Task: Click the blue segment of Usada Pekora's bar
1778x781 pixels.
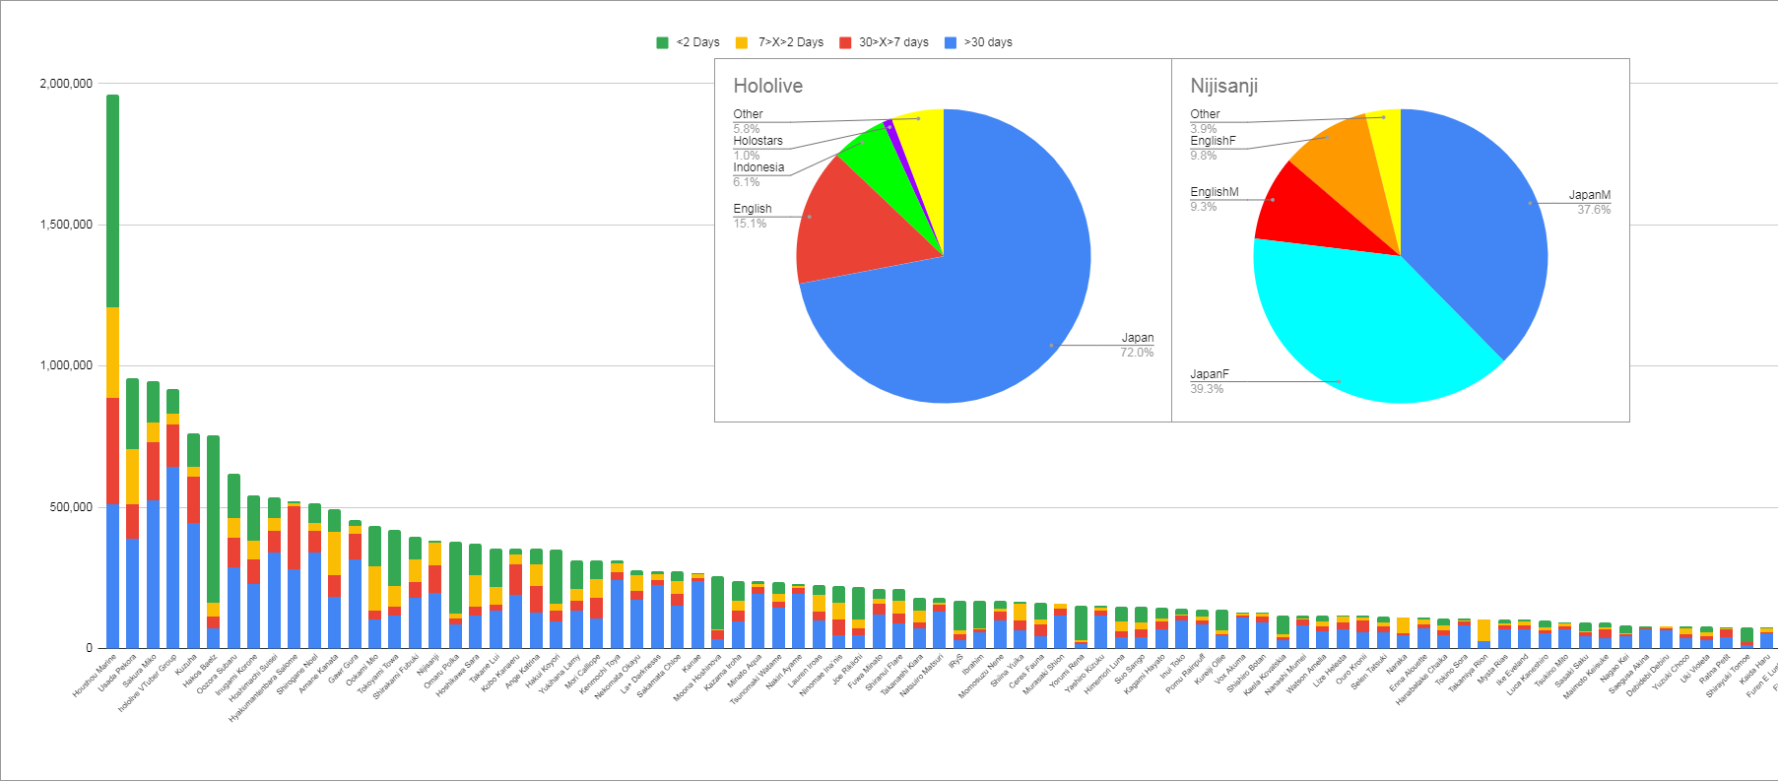Action: 133,594
